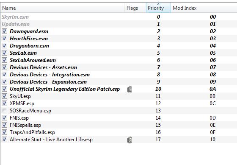Click mod index 0F for TrapsAndPitfalls.esp

click(212, 132)
